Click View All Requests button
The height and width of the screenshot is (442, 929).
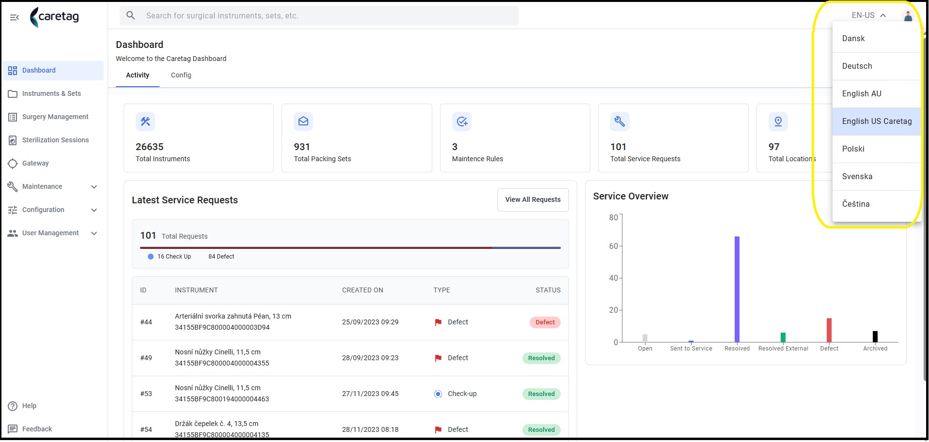(533, 200)
